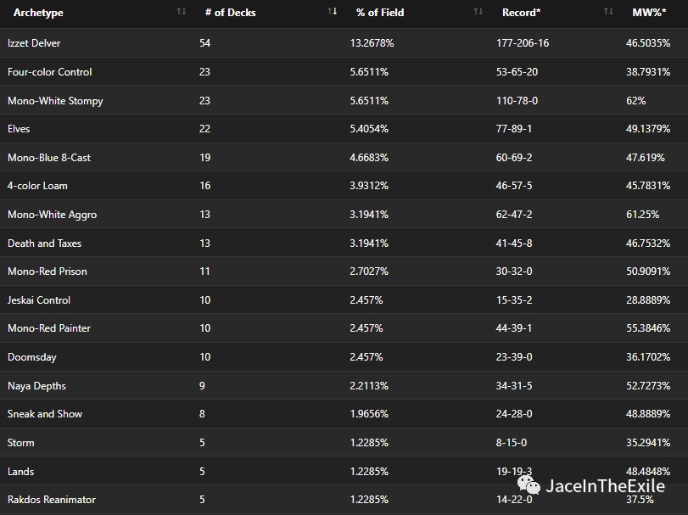Click the Jeskai Control archetype name
This screenshot has height=515, width=688.
tap(39, 300)
